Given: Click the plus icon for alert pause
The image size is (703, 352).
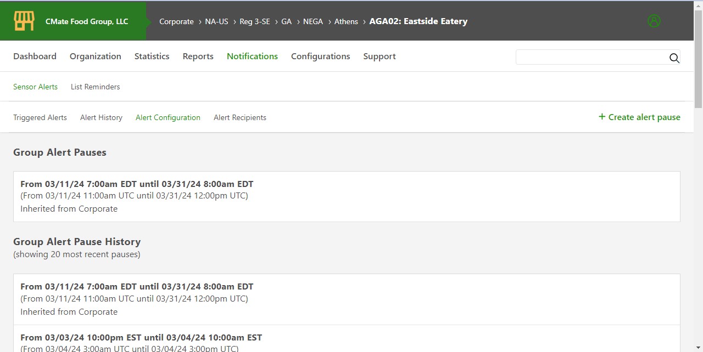Looking at the screenshot, I should tap(602, 117).
